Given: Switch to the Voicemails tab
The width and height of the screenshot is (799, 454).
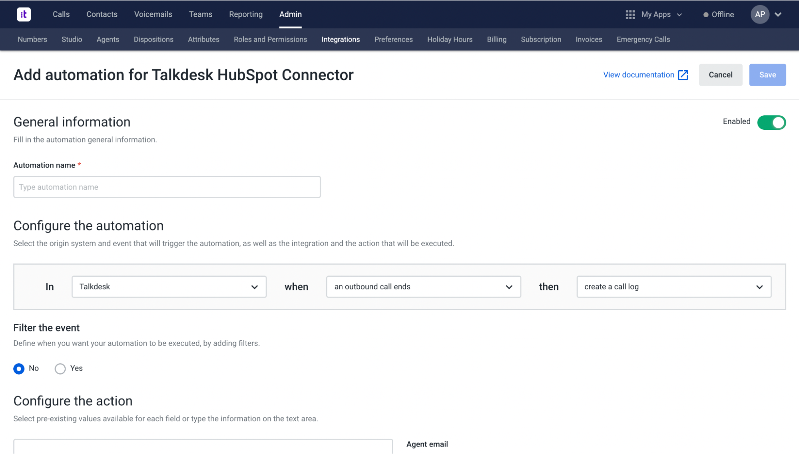Looking at the screenshot, I should (153, 14).
